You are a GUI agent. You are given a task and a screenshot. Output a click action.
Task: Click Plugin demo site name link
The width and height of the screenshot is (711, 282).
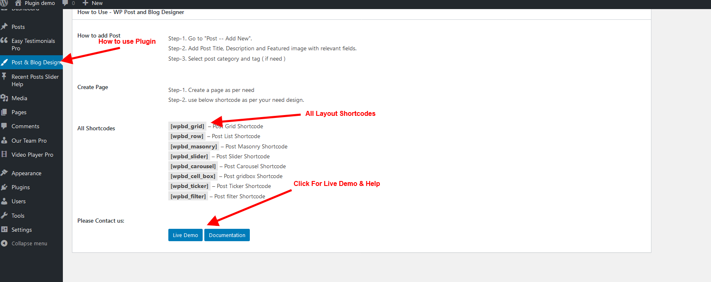point(40,3)
